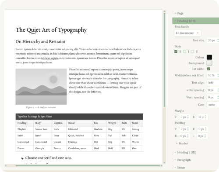Click the heading On Hierarchy and Restraint

(40, 41)
